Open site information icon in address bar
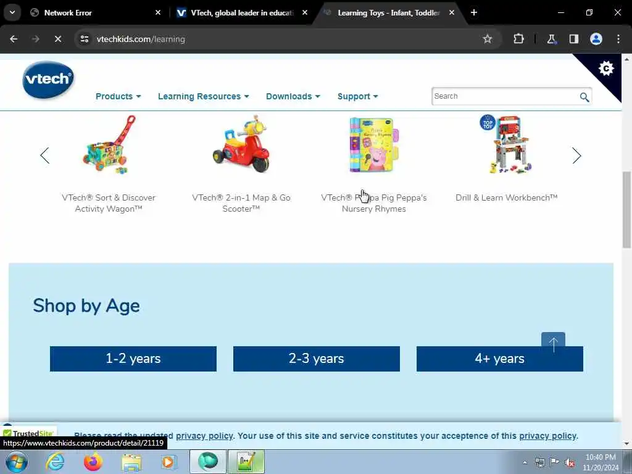632x474 pixels. click(84, 39)
